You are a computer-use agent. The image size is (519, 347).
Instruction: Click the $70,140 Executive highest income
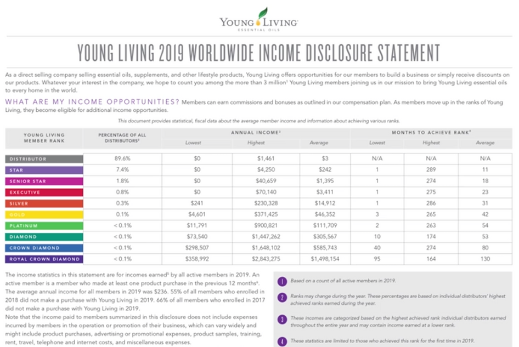point(266,192)
